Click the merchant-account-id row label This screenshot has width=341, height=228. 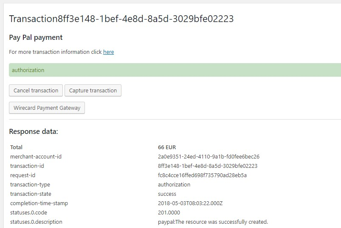(36, 156)
